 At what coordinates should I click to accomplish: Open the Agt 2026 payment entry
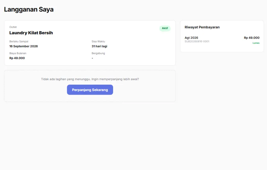(x=222, y=40)
